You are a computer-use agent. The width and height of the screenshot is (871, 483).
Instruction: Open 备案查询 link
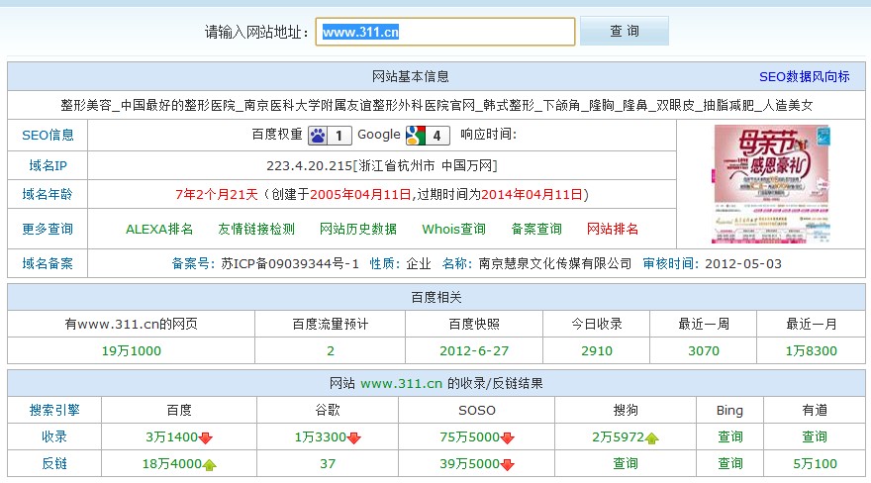(x=536, y=229)
